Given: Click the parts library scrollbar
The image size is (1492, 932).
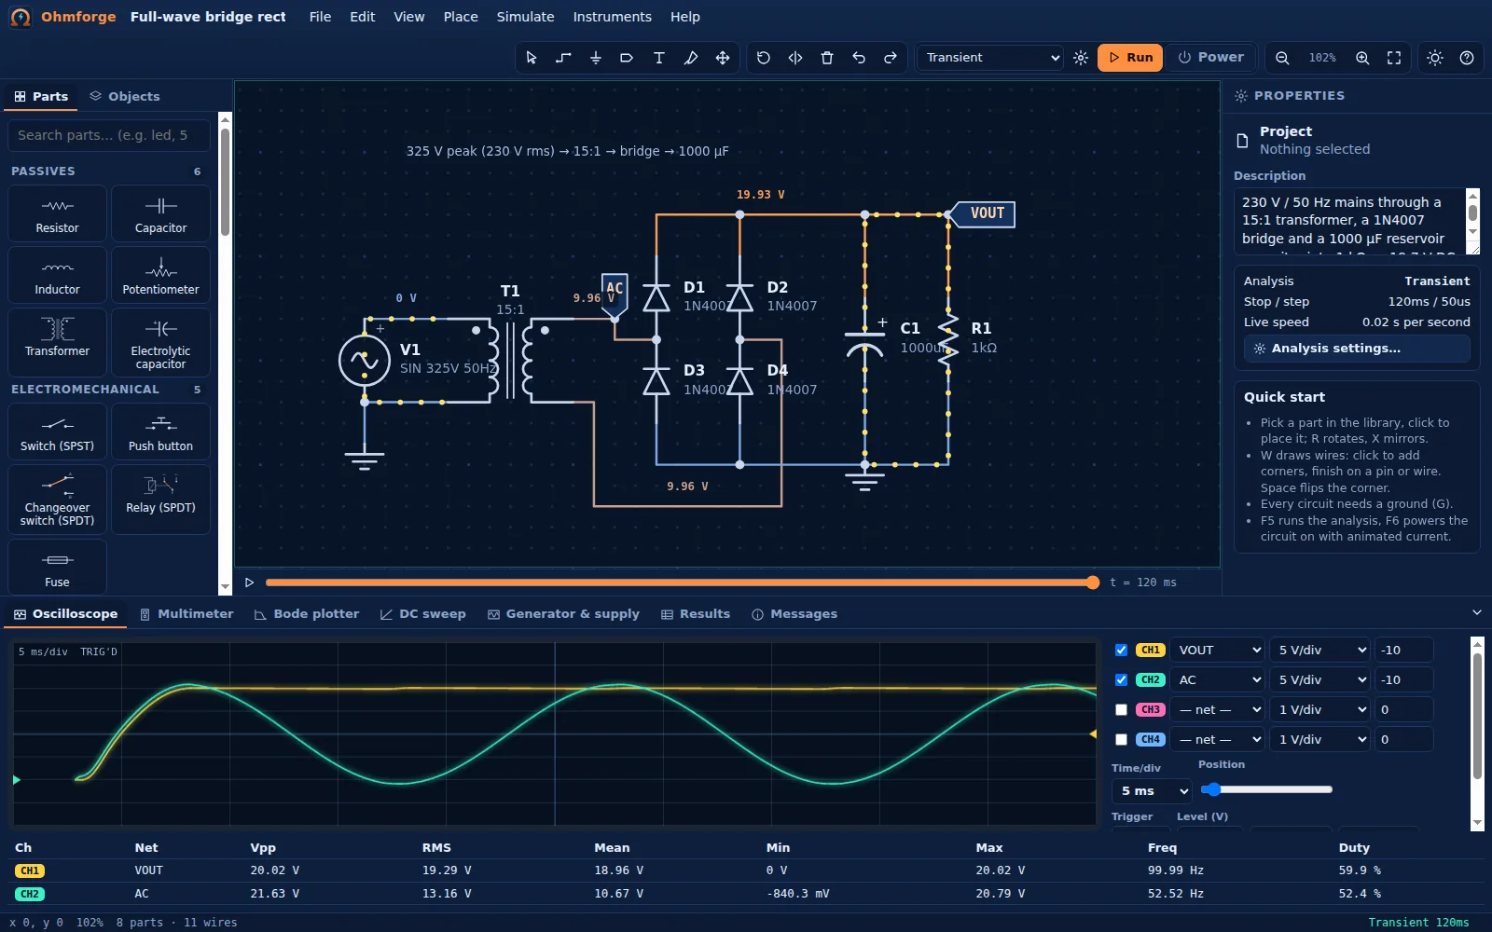Looking at the screenshot, I should pyautogui.click(x=225, y=354).
